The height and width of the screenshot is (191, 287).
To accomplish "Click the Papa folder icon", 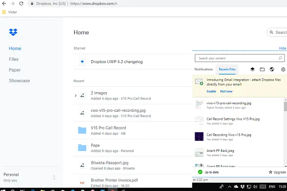I will click(82, 148).
